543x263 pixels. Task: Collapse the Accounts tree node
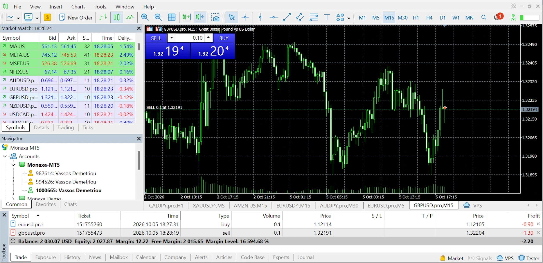pos(5,156)
